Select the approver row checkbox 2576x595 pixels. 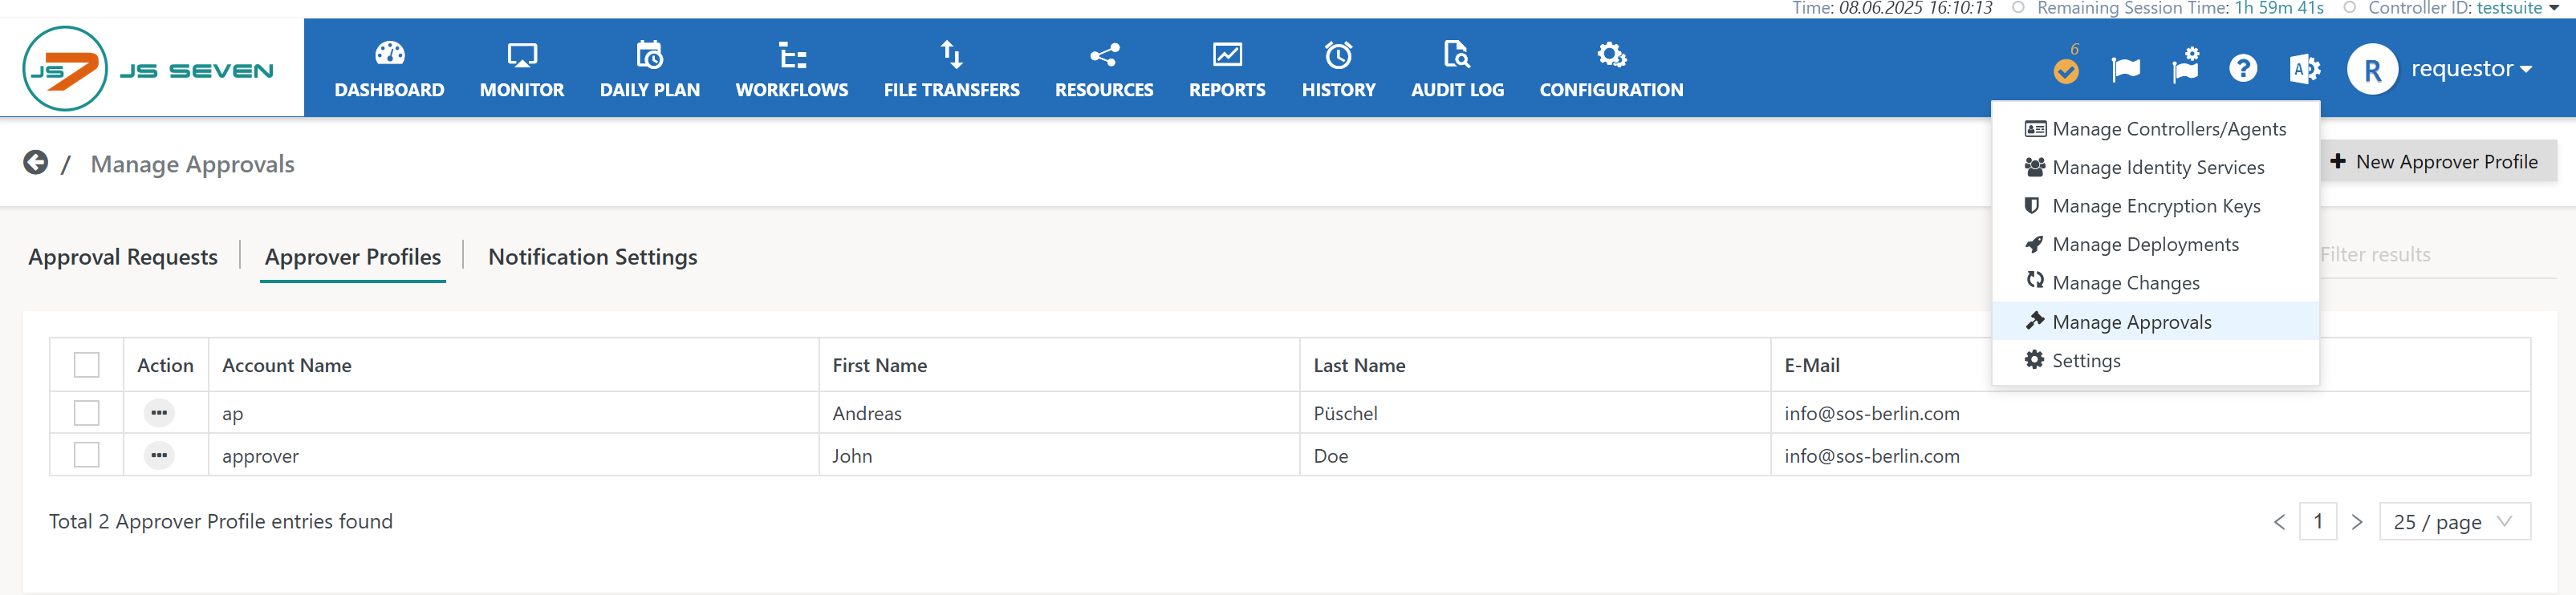(x=87, y=455)
